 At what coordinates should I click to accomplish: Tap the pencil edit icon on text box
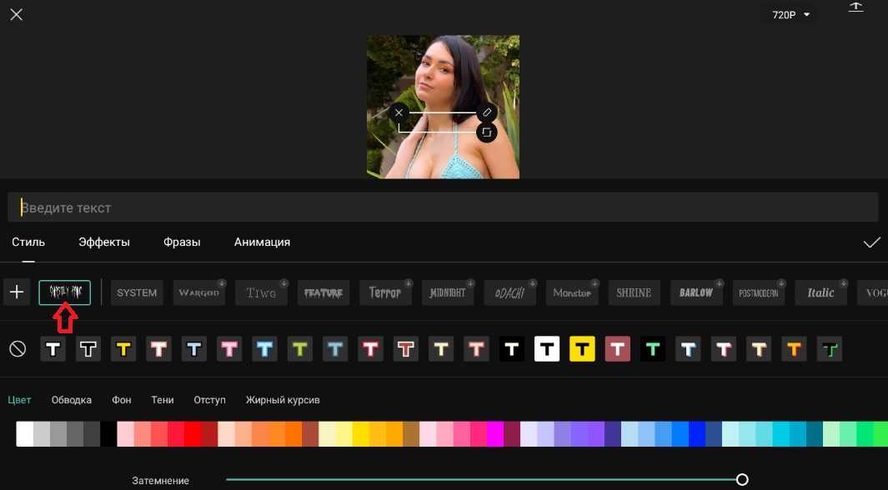(x=488, y=112)
